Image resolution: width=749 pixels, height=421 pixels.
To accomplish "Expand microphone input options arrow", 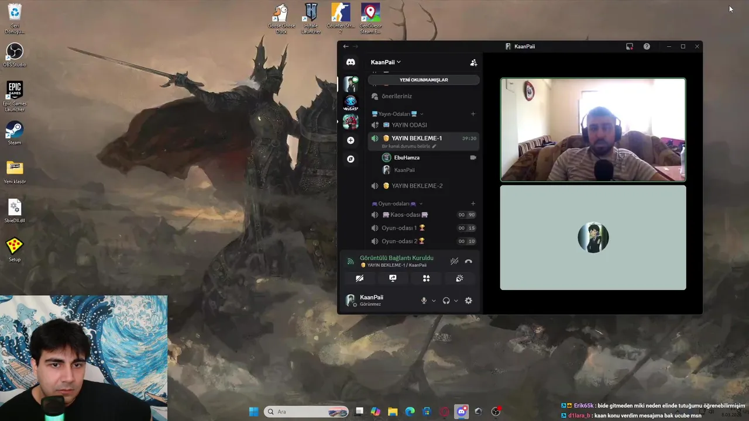I will point(434,301).
